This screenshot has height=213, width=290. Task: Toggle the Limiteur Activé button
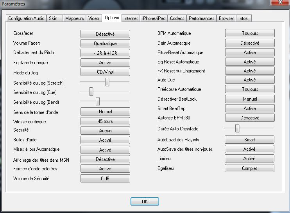pos(249,159)
